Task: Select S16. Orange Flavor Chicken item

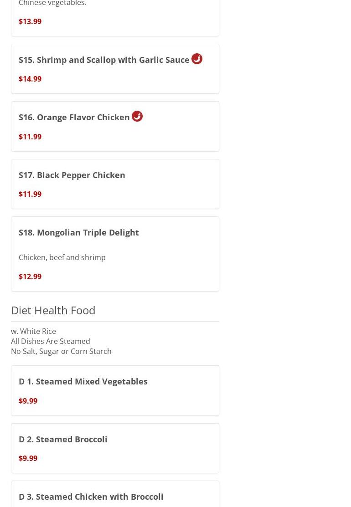Action: 74,118
